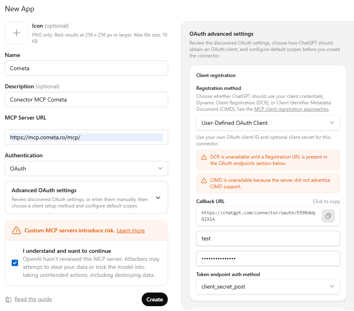The width and height of the screenshot is (354, 311).
Task: Uncheck the I understand and want to continue checkbox
Action: pyautogui.click(x=15, y=263)
